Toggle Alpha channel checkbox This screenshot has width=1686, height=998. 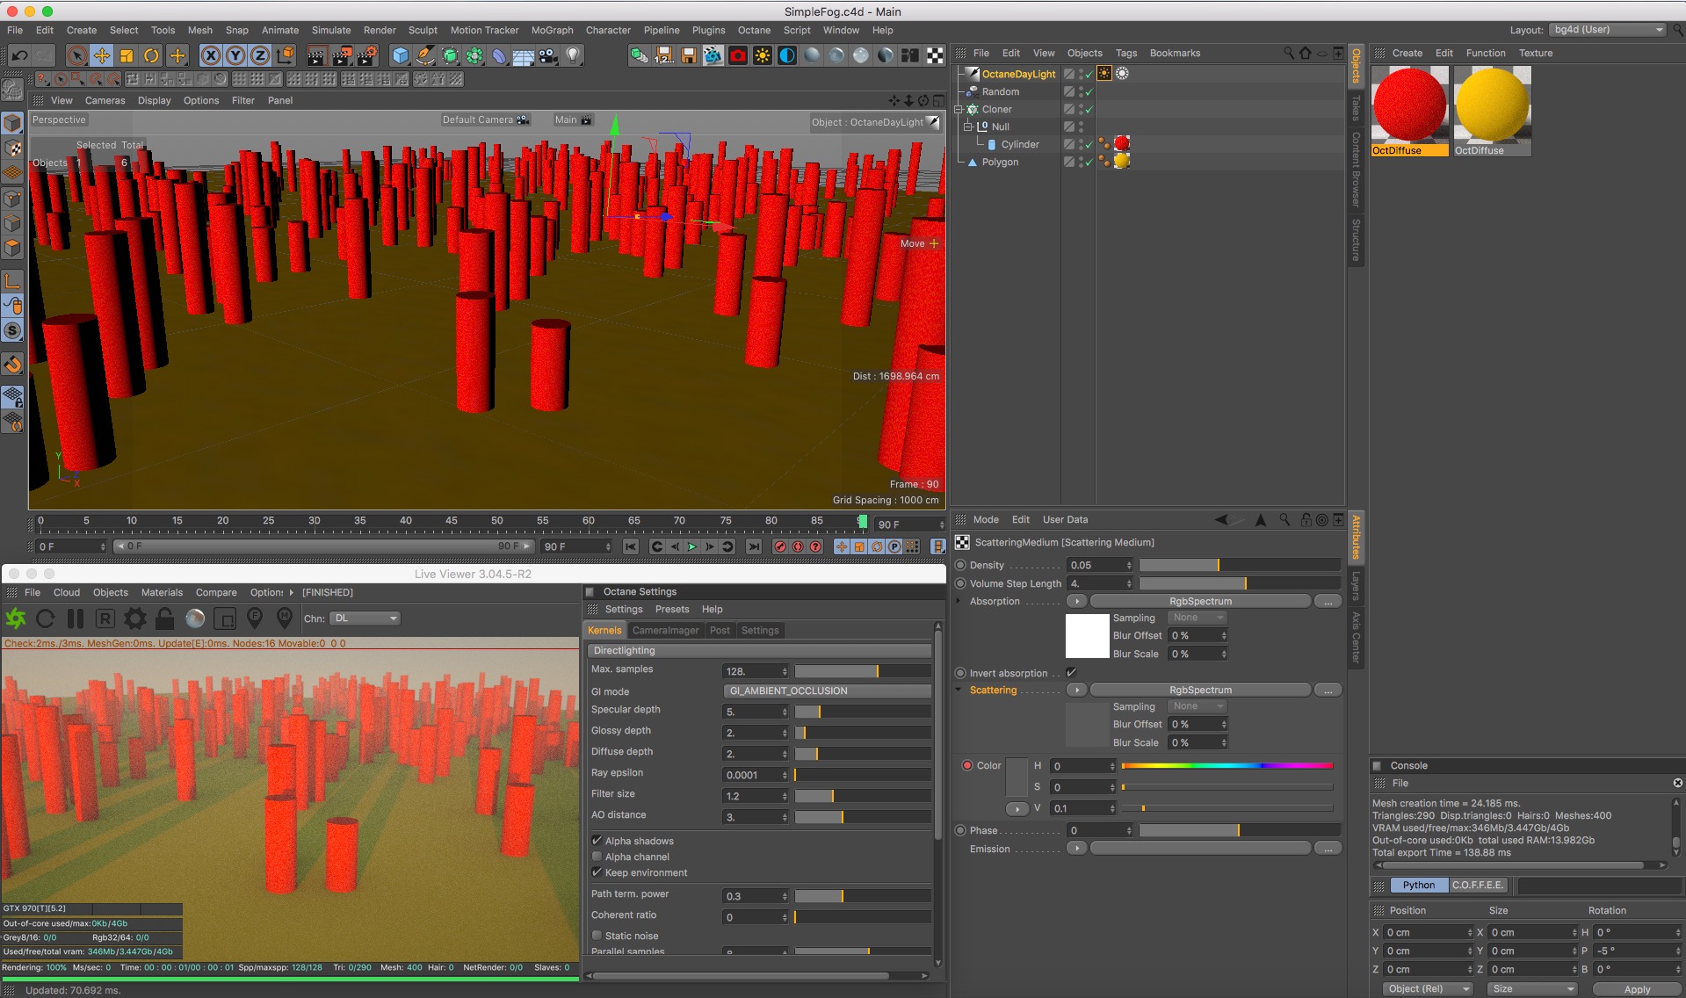597,857
